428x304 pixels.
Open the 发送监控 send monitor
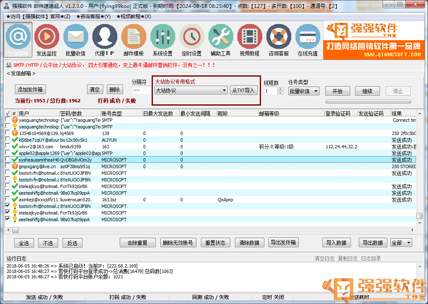[x=47, y=40]
